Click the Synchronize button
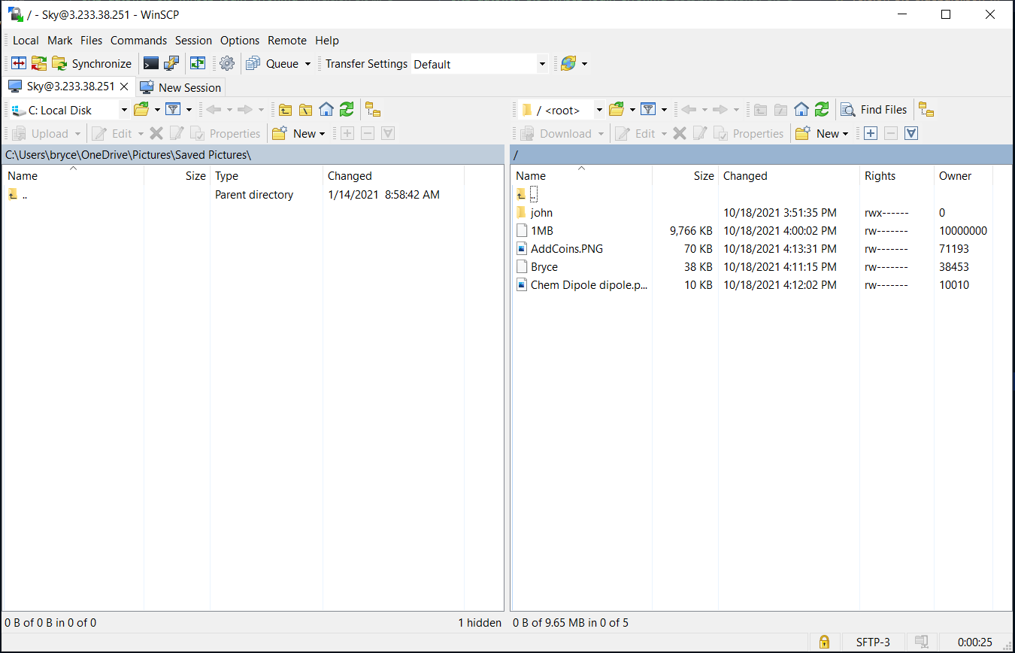1015x653 pixels. [x=92, y=64]
